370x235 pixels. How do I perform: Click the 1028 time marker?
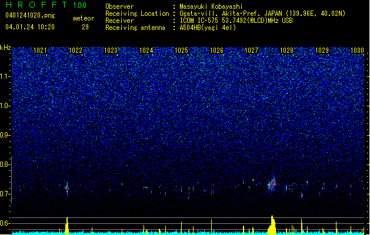pos(286,51)
